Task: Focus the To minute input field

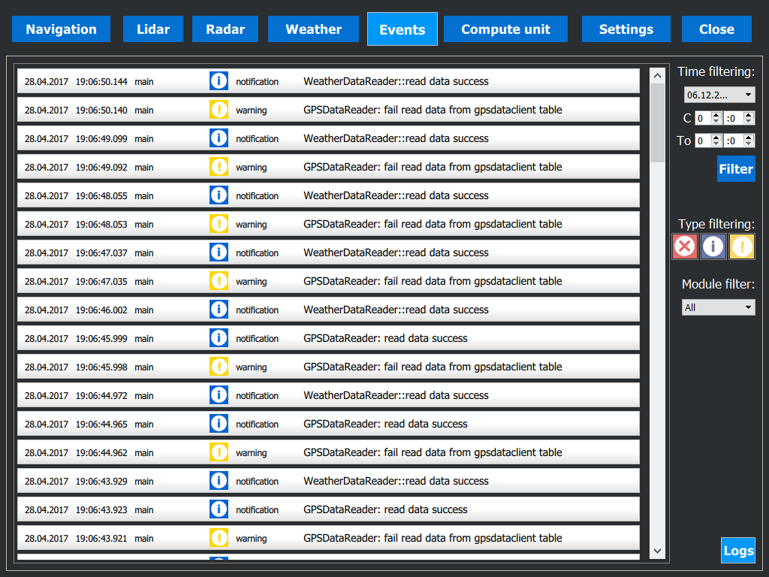Action: point(734,140)
